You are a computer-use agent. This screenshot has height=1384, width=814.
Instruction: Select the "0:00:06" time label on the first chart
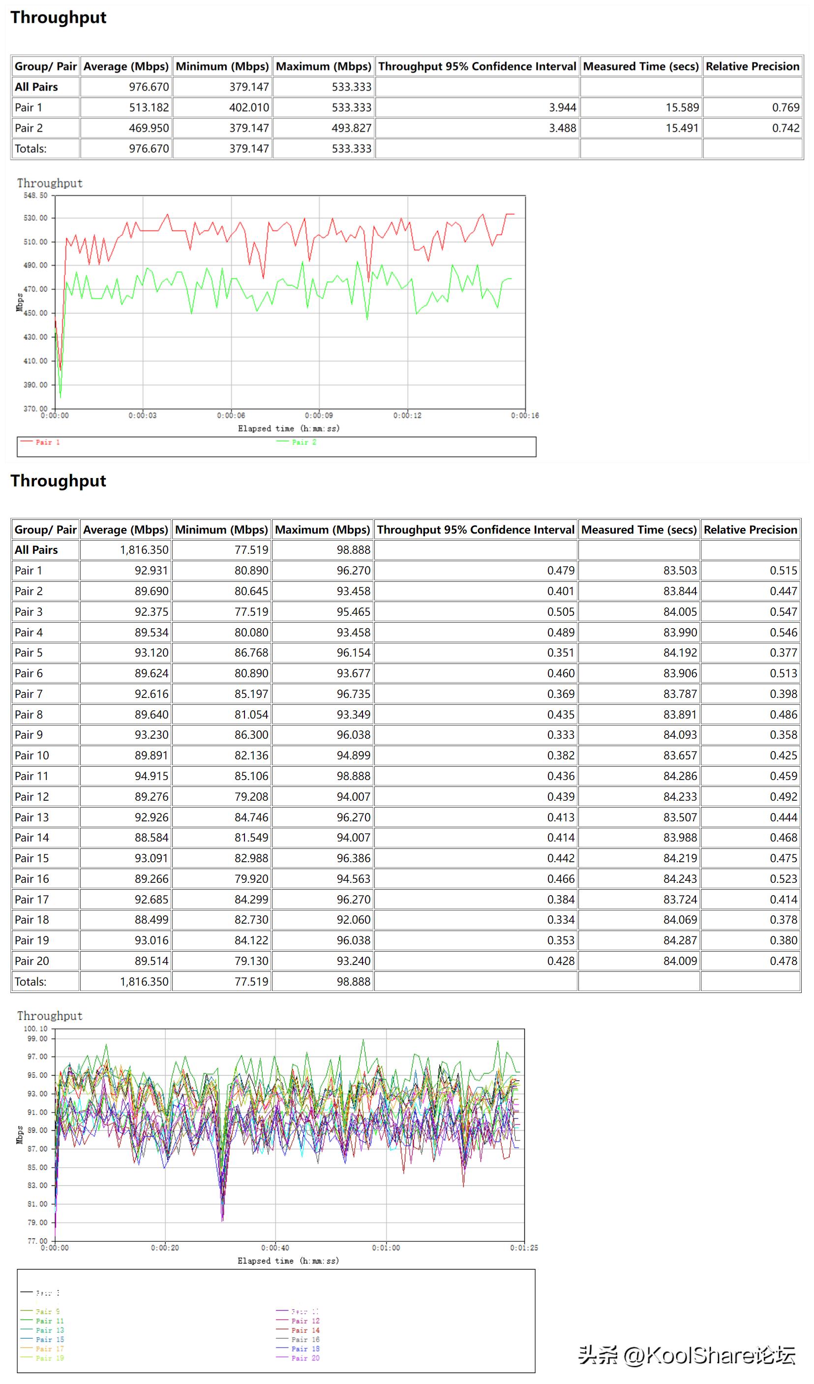coord(231,415)
